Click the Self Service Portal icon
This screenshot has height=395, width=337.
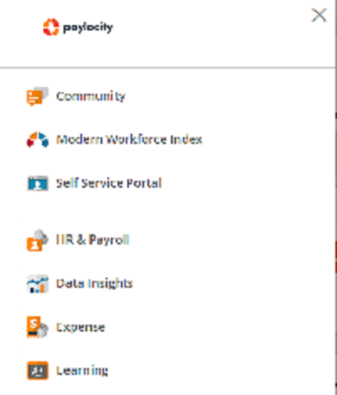(x=37, y=183)
